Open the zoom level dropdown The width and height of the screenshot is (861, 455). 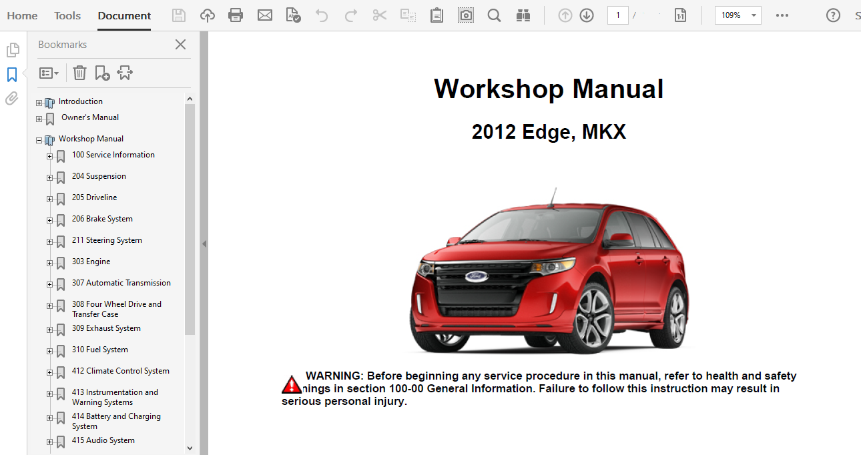[754, 15]
